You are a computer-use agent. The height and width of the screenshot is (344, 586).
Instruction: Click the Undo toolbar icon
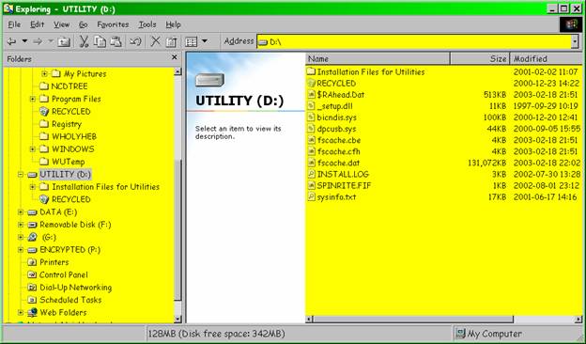point(135,41)
